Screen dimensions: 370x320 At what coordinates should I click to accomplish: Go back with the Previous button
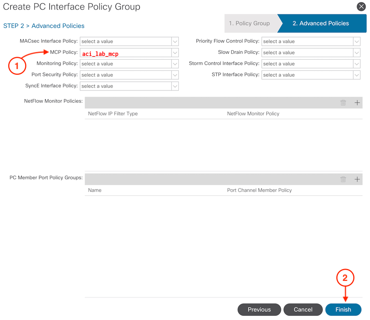[259, 310]
